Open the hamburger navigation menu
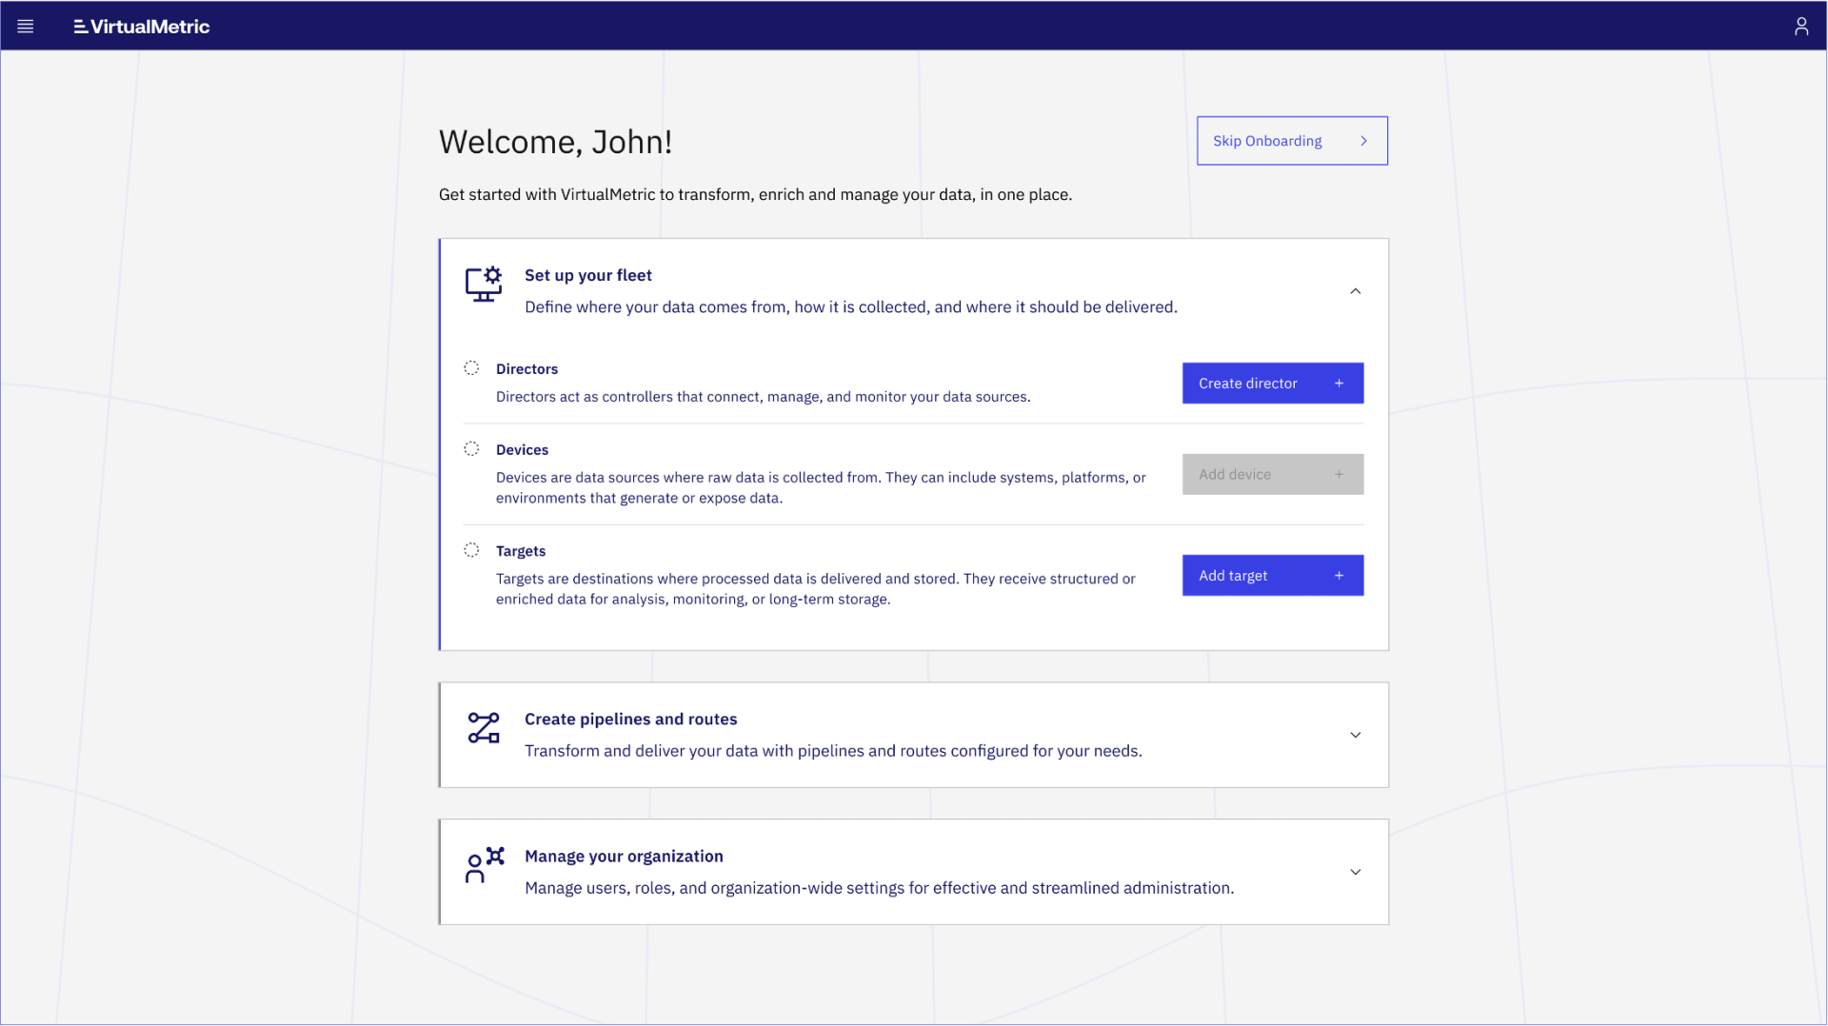The height and width of the screenshot is (1026, 1828). coord(26,26)
